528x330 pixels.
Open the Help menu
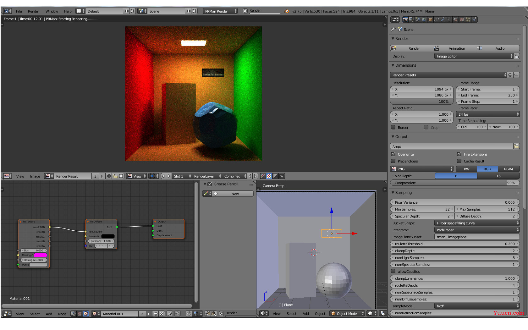pyautogui.click(x=68, y=11)
